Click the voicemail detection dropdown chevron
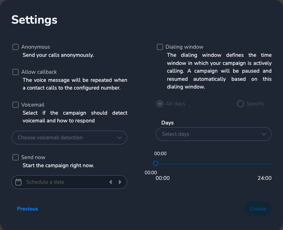This screenshot has width=283, height=230. click(x=120, y=138)
